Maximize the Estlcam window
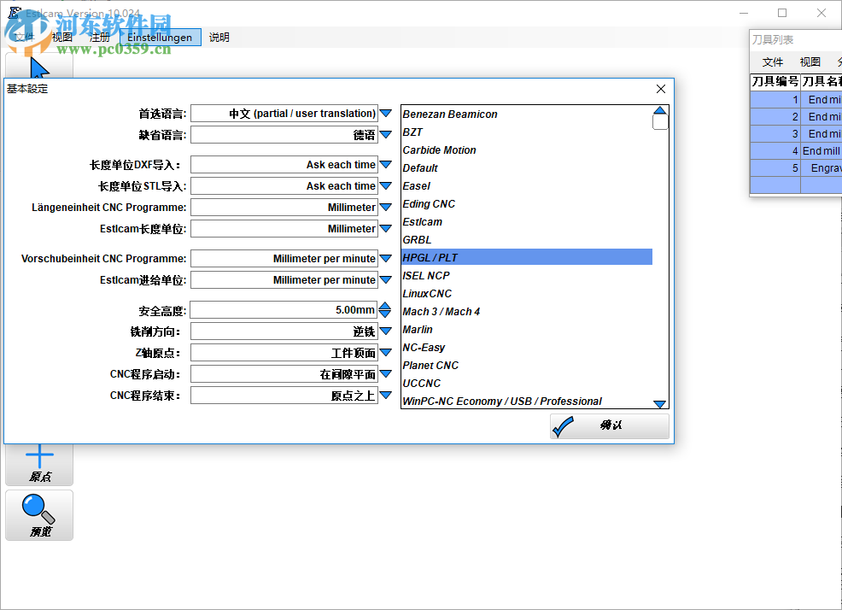Screen dimensions: 842x610 (x=782, y=13)
